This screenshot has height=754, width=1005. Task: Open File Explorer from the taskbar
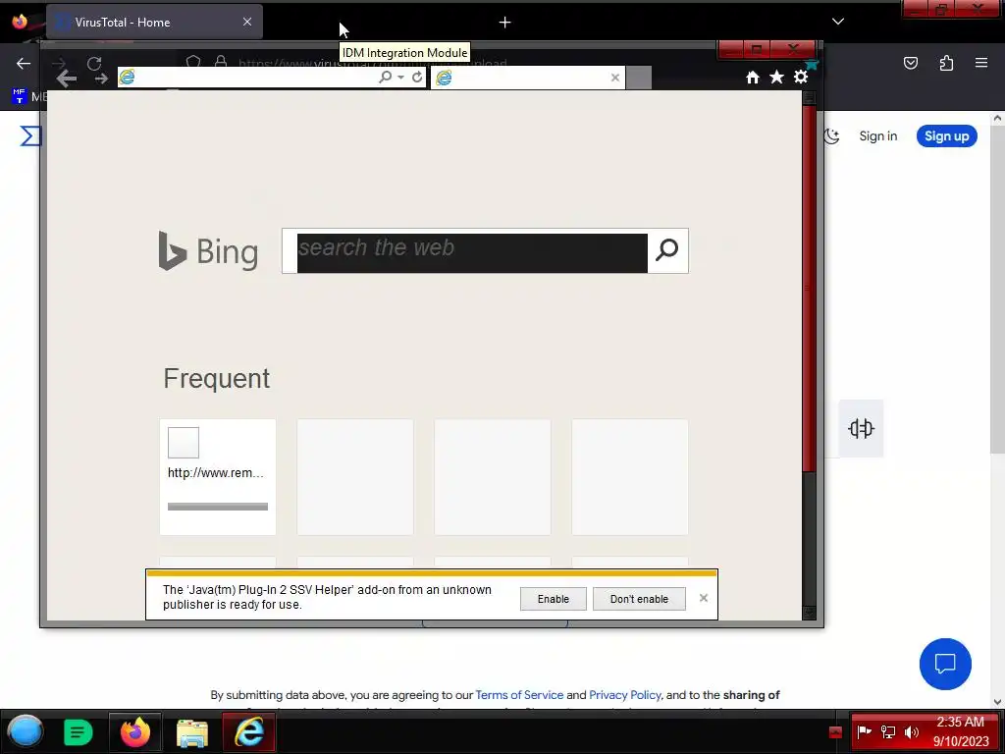tap(192, 732)
